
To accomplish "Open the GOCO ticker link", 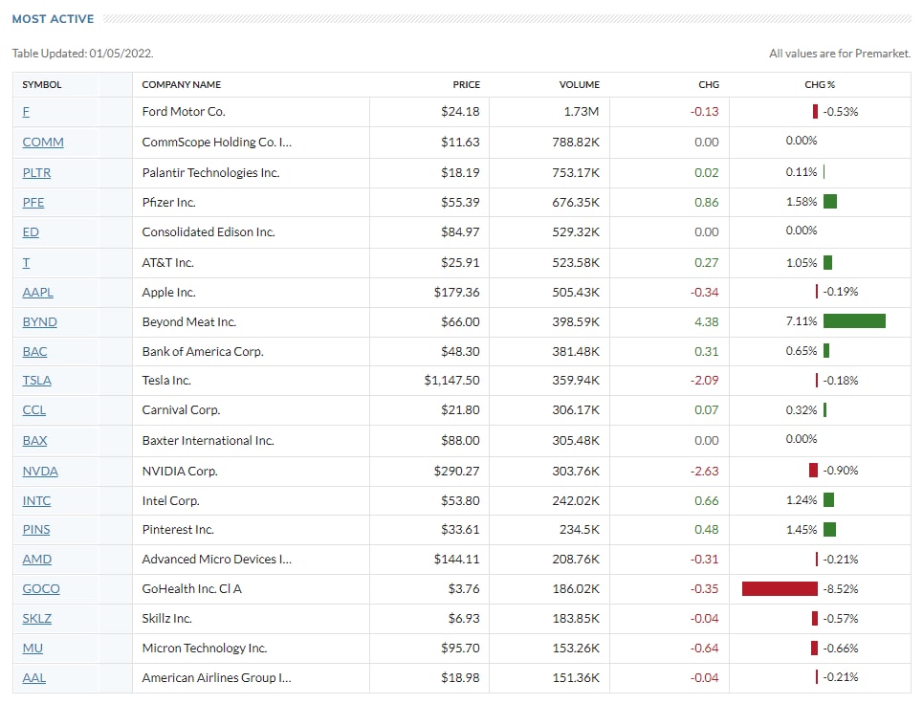I will click(41, 589).
